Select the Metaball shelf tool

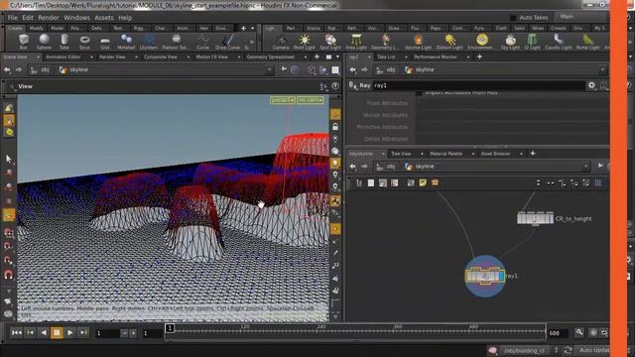point(126,42)
